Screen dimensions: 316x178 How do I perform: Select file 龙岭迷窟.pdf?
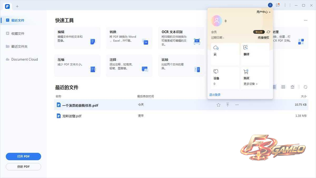181,116
